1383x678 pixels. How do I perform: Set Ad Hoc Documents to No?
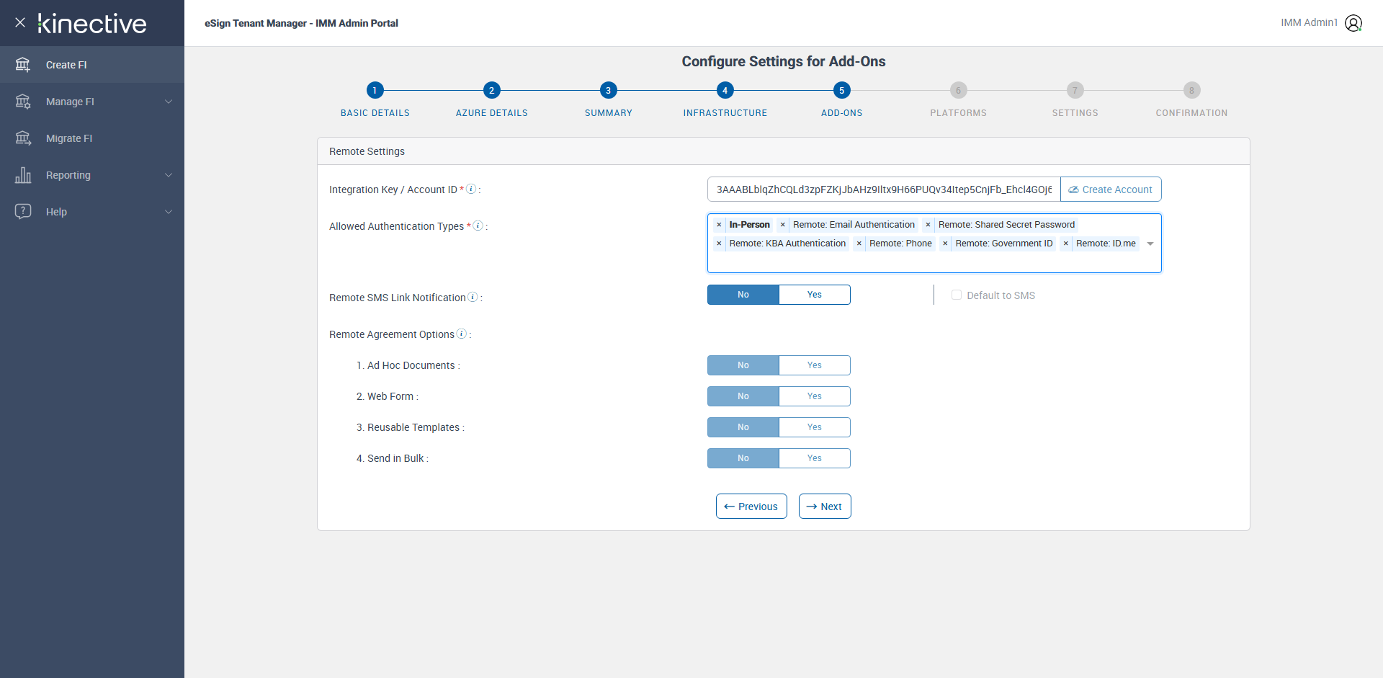tap(743, 365)
